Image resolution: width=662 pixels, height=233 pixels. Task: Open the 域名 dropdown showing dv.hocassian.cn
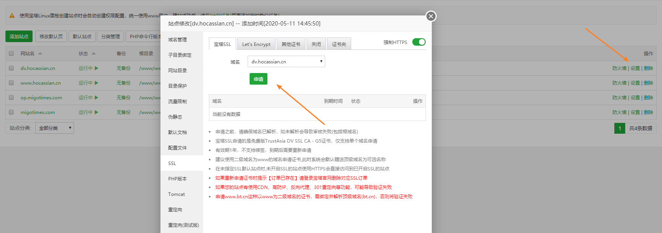tap(286, 61)
